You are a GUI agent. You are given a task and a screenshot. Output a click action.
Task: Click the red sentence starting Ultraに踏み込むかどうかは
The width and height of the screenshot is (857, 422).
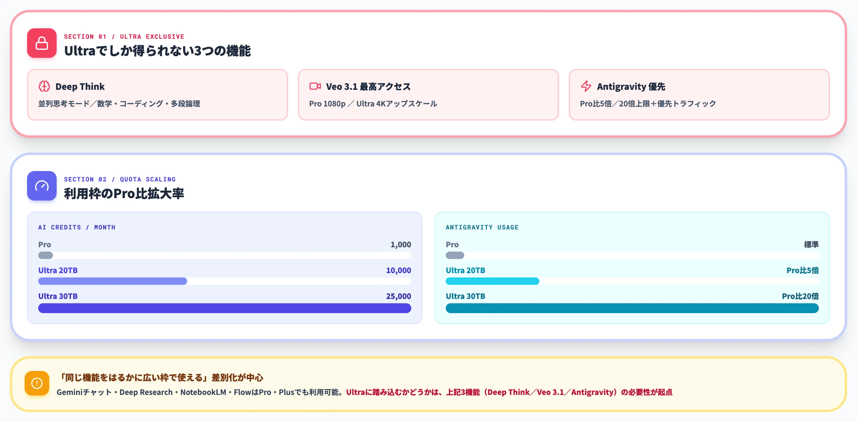pyautogui.click(x=509, y=392)
